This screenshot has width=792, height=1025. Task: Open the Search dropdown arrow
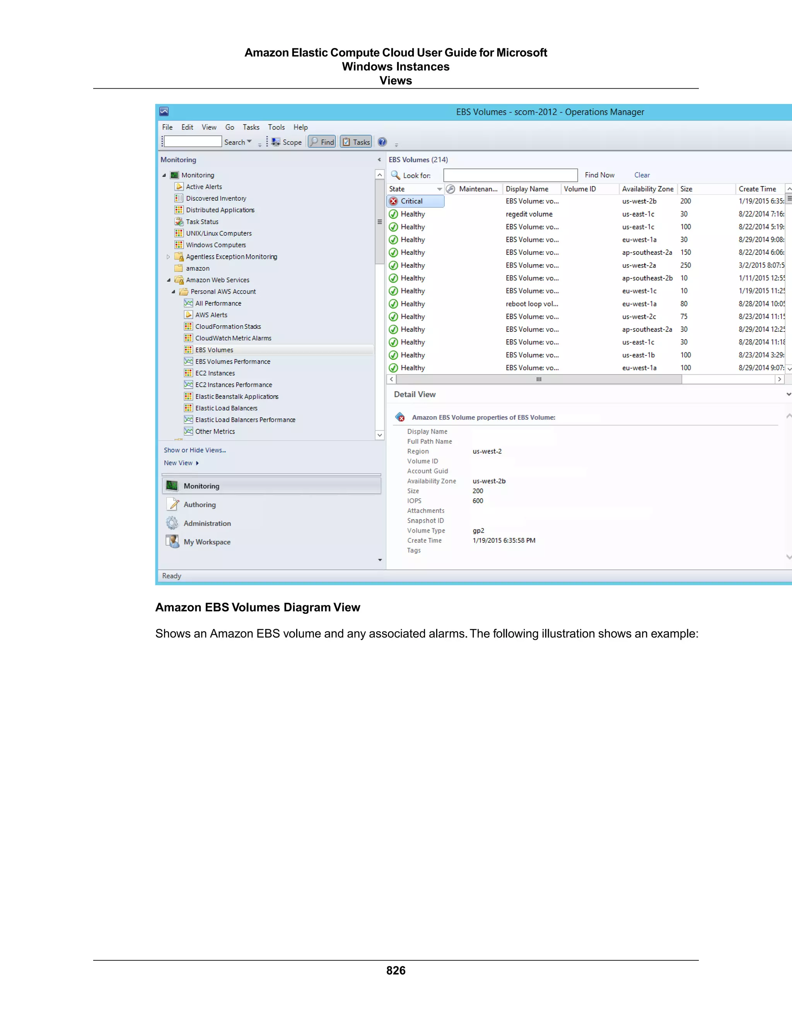(x=249, y=141)
